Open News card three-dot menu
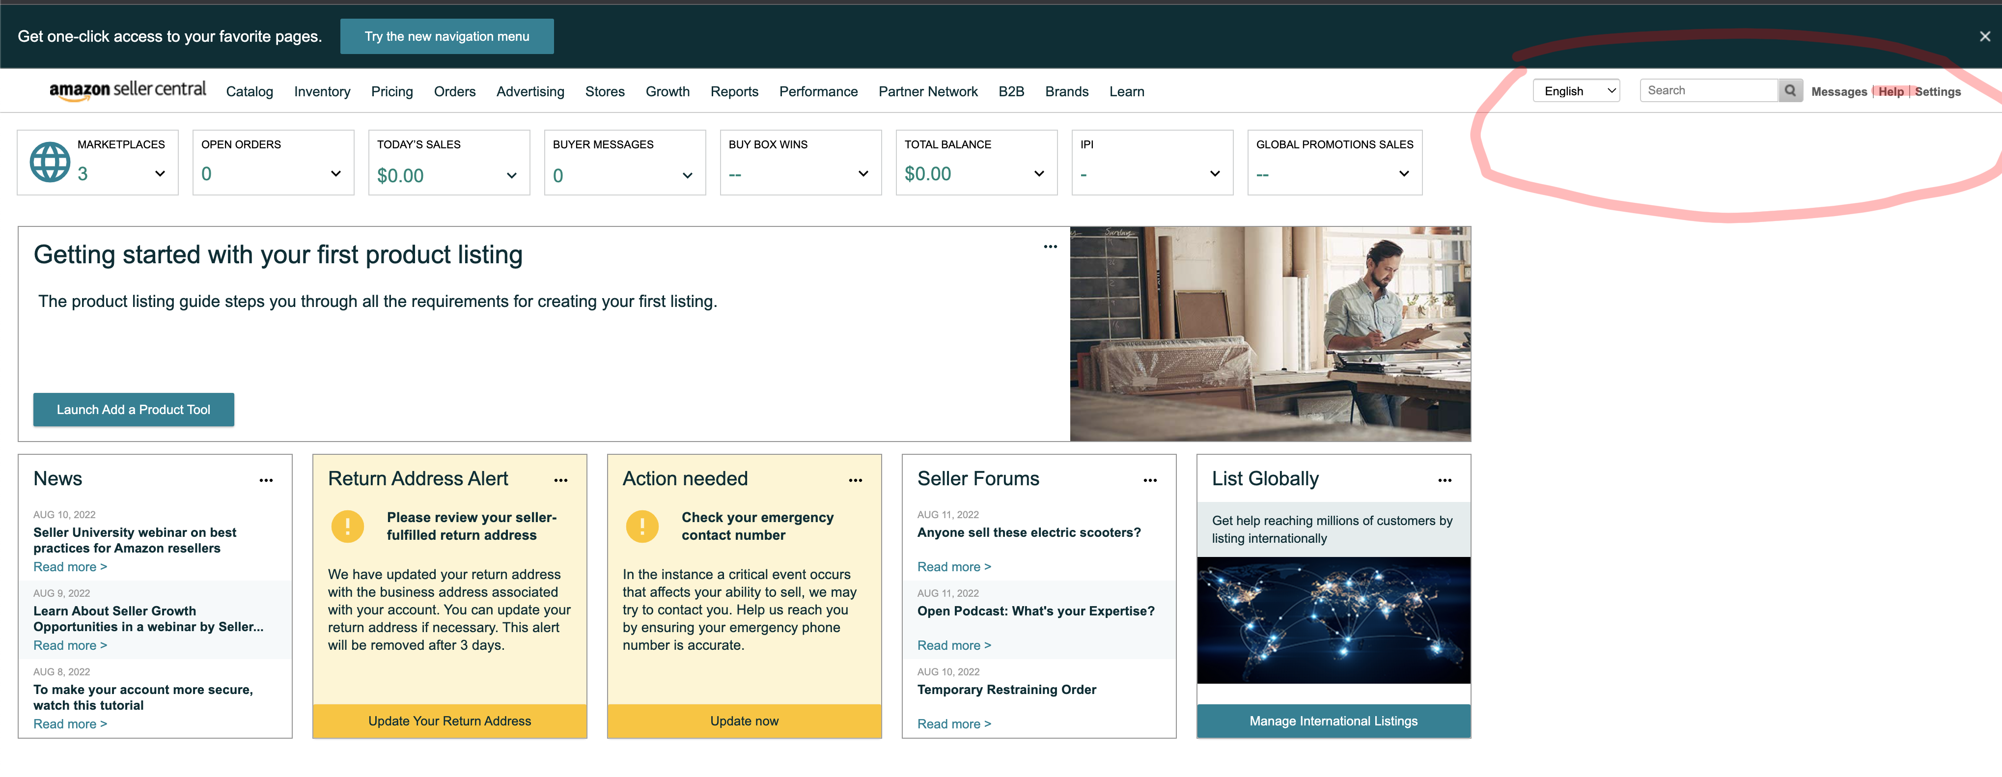The width and height of the screenshot is (2002, 777). click(x=266, y=480)
